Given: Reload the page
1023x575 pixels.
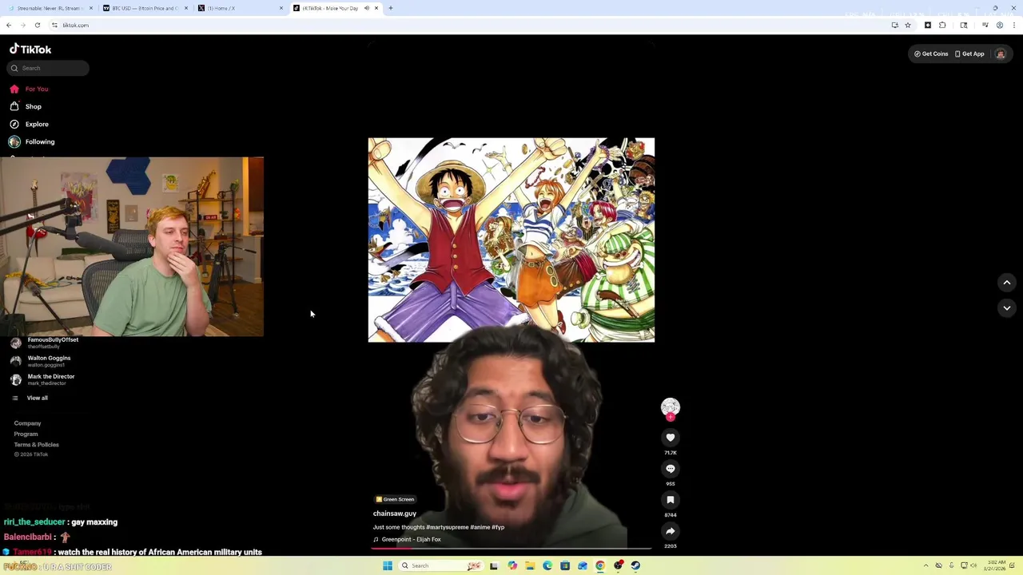Looking at the screenshot, I should (38, 25).
